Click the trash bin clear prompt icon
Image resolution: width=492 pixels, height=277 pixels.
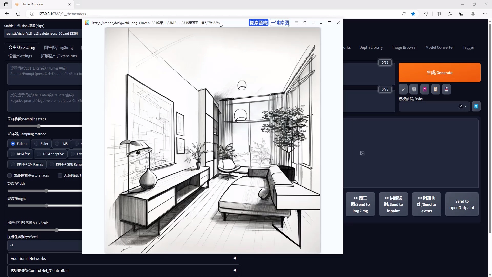coord(414,89)
